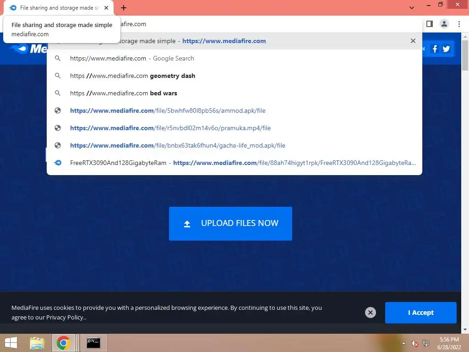Open the FreeRTX3090And128GigabyteRam suggestion
This screenshot has width=469, height=352.
[x=234, y=163]
